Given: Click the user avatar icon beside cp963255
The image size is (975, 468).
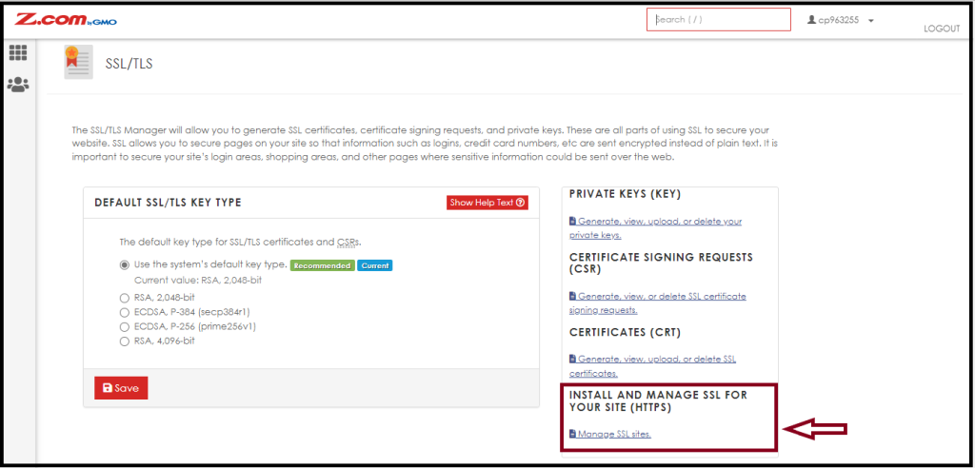Looking at the screenshot, I should 811,20.
